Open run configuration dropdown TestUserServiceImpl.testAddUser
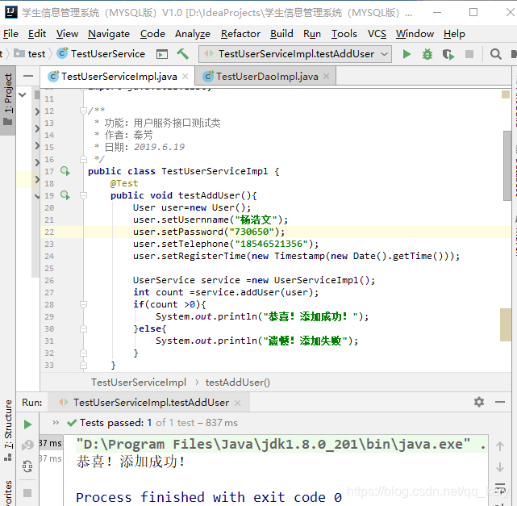 [x=295, y=54]
